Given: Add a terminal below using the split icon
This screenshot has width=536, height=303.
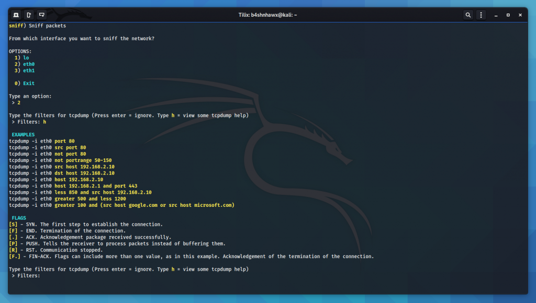Looking at the screenshot, I should click(41, 15).
